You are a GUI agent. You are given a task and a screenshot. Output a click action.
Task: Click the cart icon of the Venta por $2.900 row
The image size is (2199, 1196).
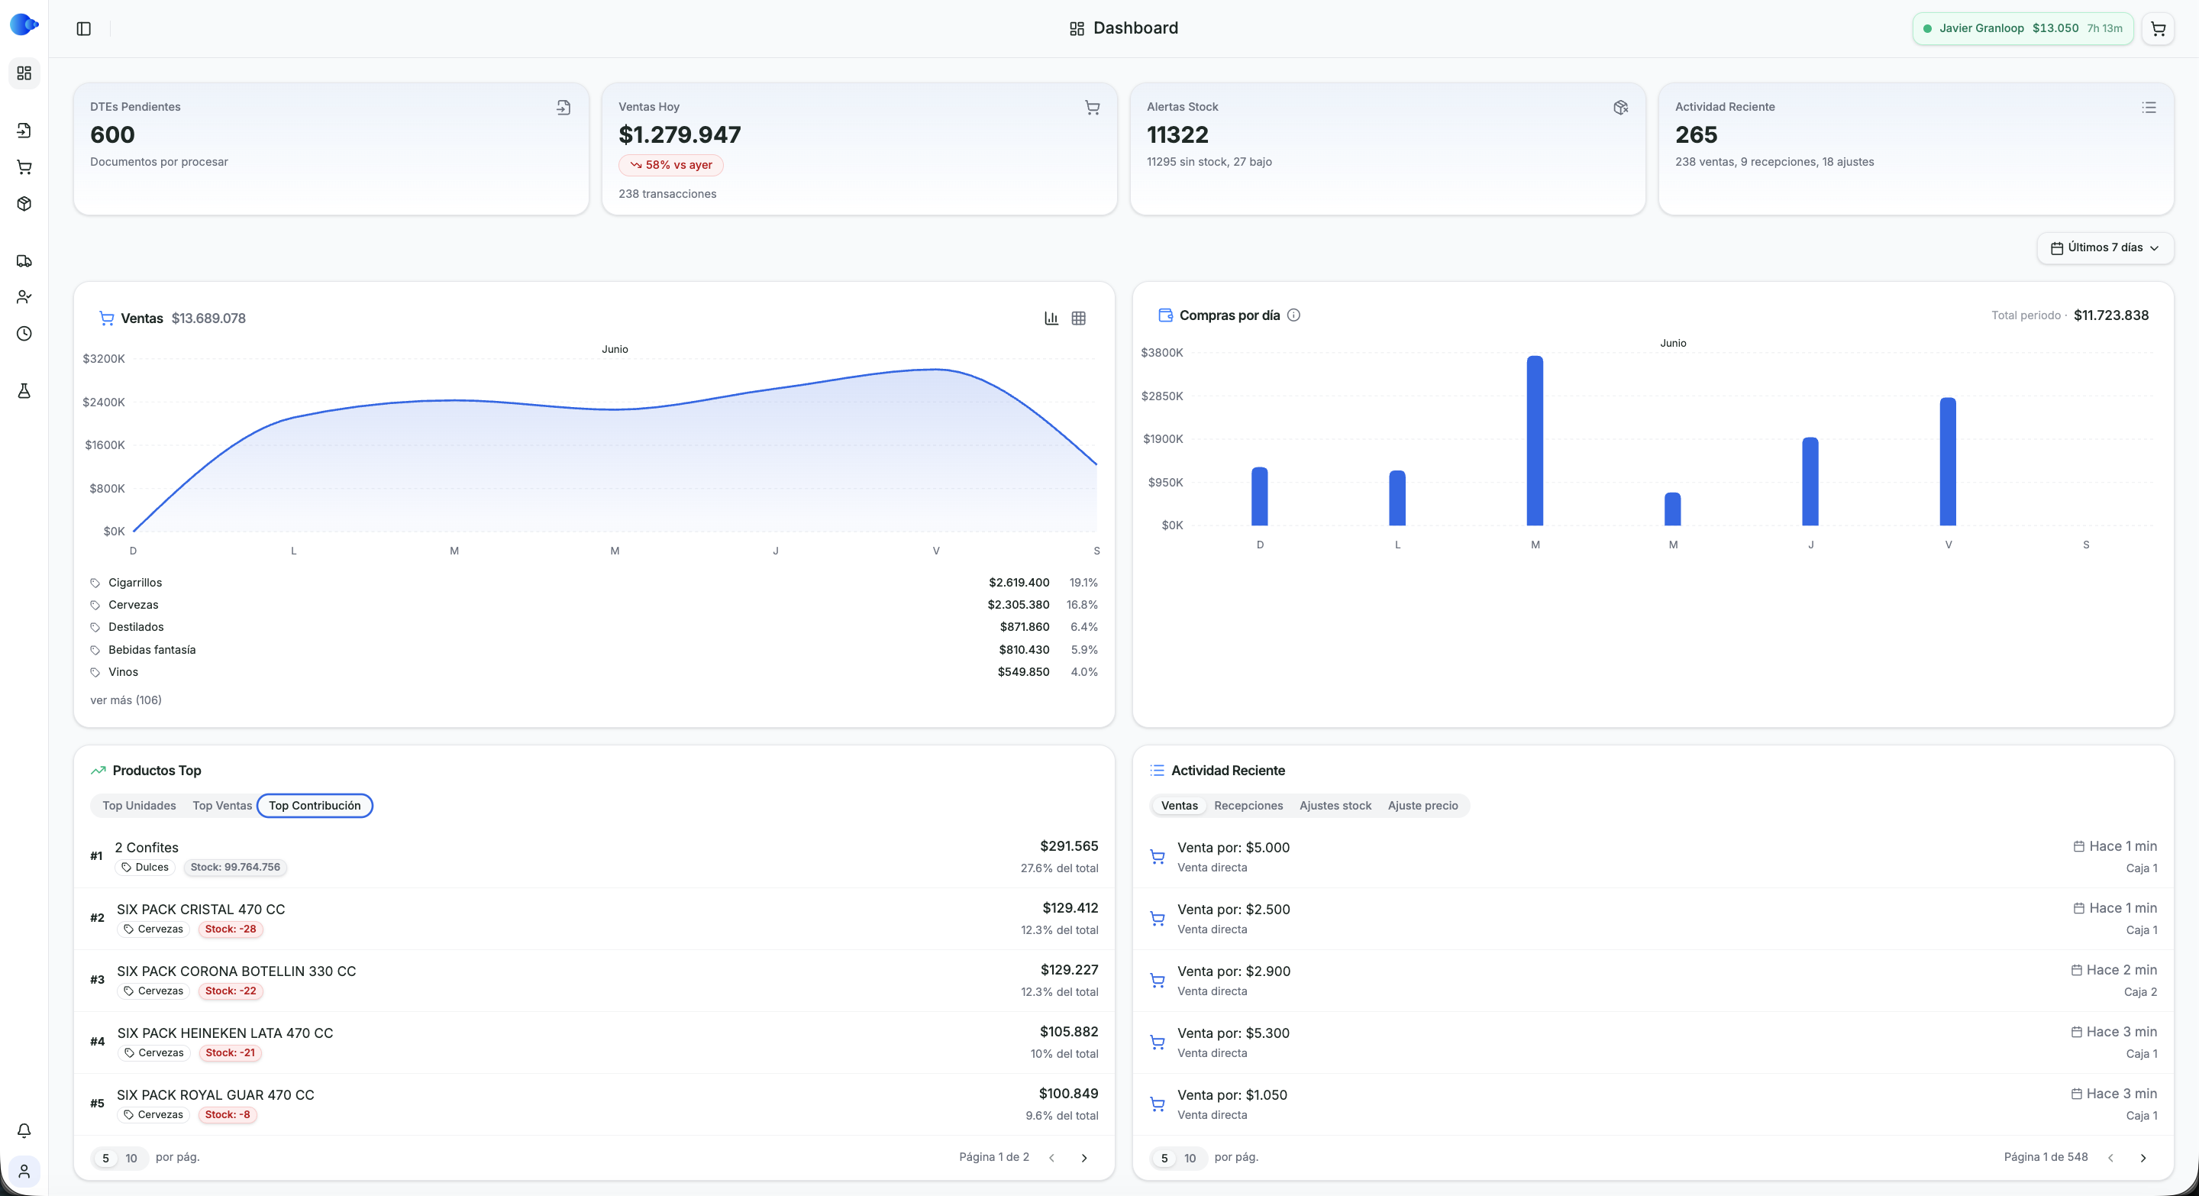[1158, 980]
